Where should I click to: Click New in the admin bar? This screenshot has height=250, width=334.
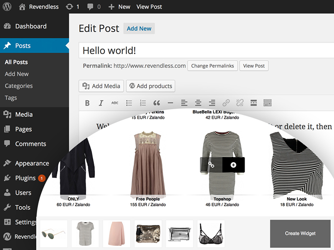pos(119,7)
